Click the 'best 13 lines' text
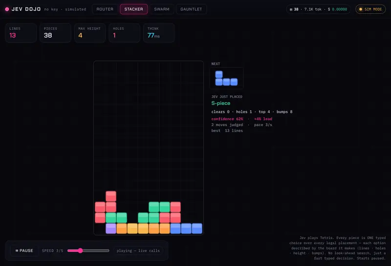The width and height of the screenshot is (391, 266). tap(227, 130)
